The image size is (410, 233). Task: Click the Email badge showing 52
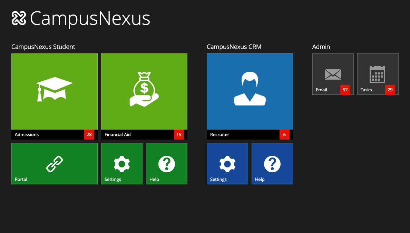(345, 90)
